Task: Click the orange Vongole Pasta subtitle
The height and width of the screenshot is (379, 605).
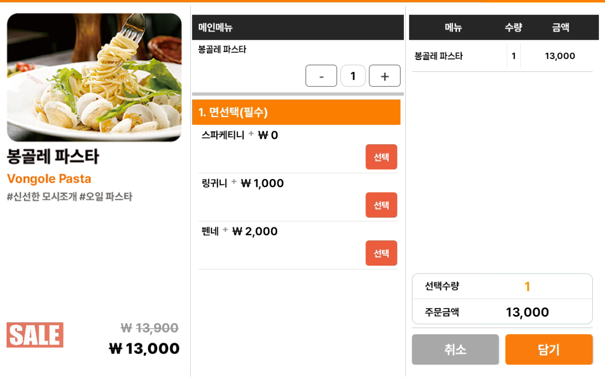Action: (49, 179)
